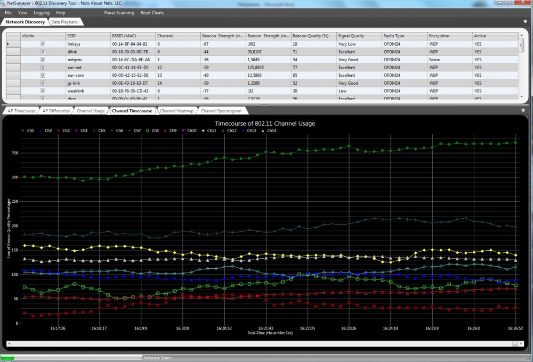Click the Ch10 purple triangle legend icon
This screenshot has width=533, height=362.
pos(183,130)
